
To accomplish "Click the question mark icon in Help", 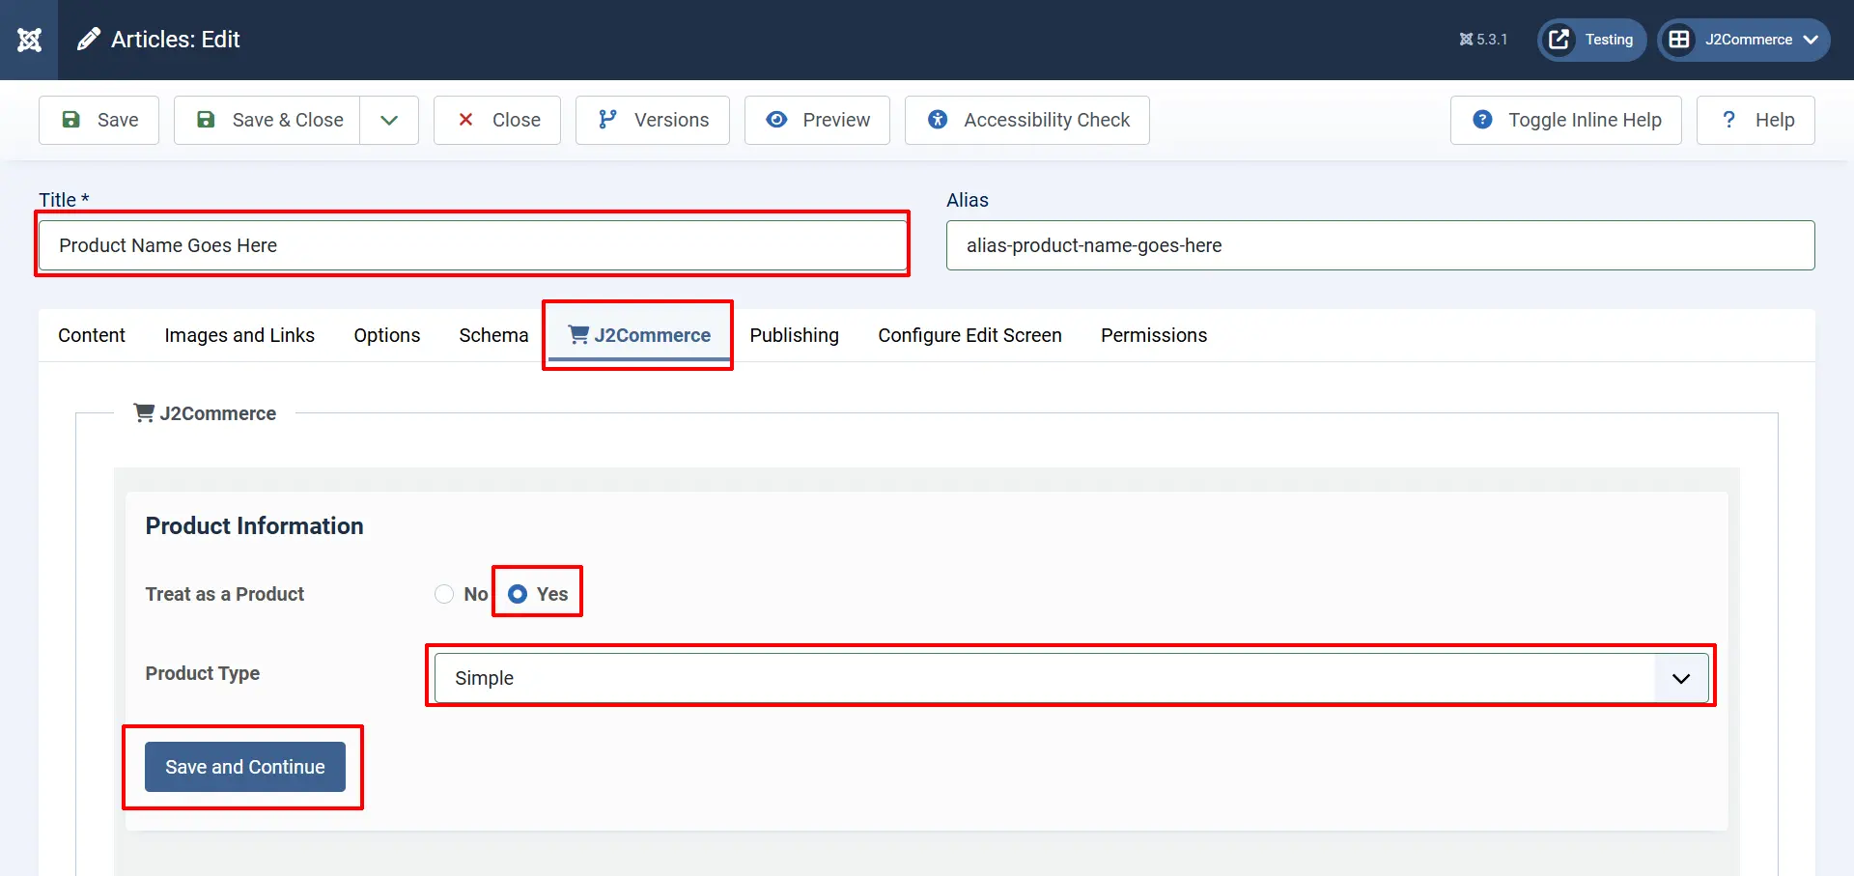I will (1728, 120).
